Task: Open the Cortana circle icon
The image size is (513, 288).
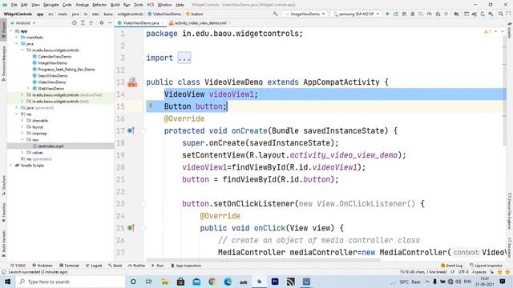Action: click(x=133, y=282)
